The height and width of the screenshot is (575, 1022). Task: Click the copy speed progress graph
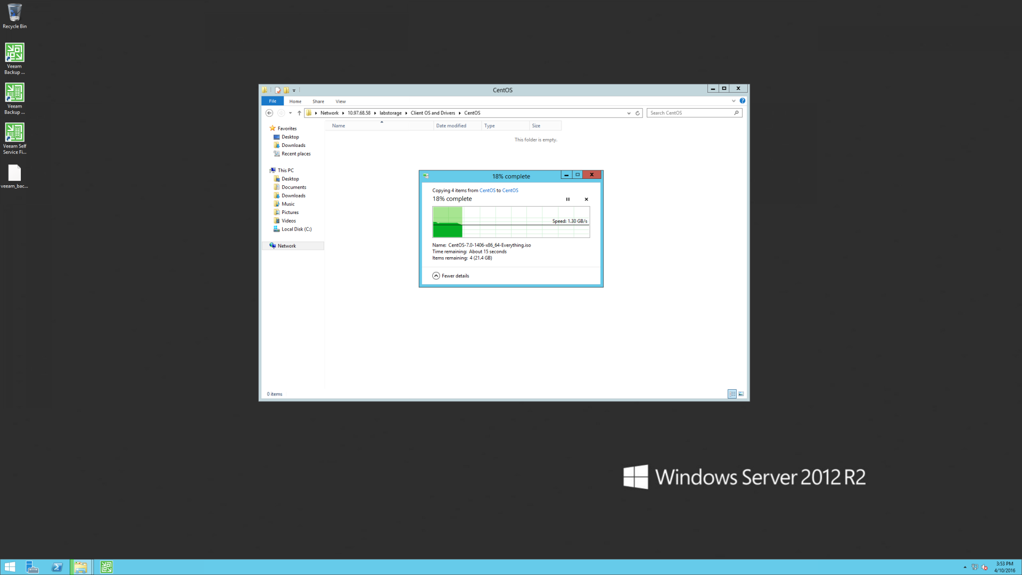tap(511, 222)
